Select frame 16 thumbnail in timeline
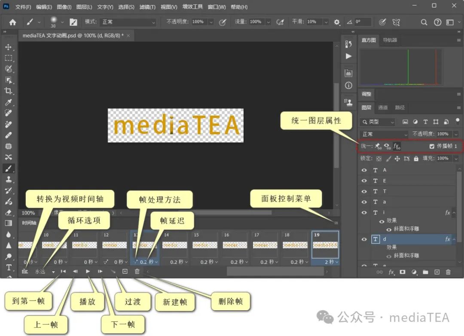The image size is (464, 336). [x=235, y=244]
